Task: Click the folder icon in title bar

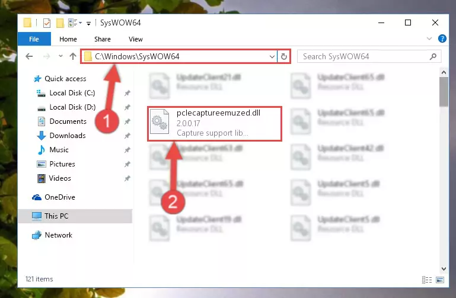Action: point(28,23)
